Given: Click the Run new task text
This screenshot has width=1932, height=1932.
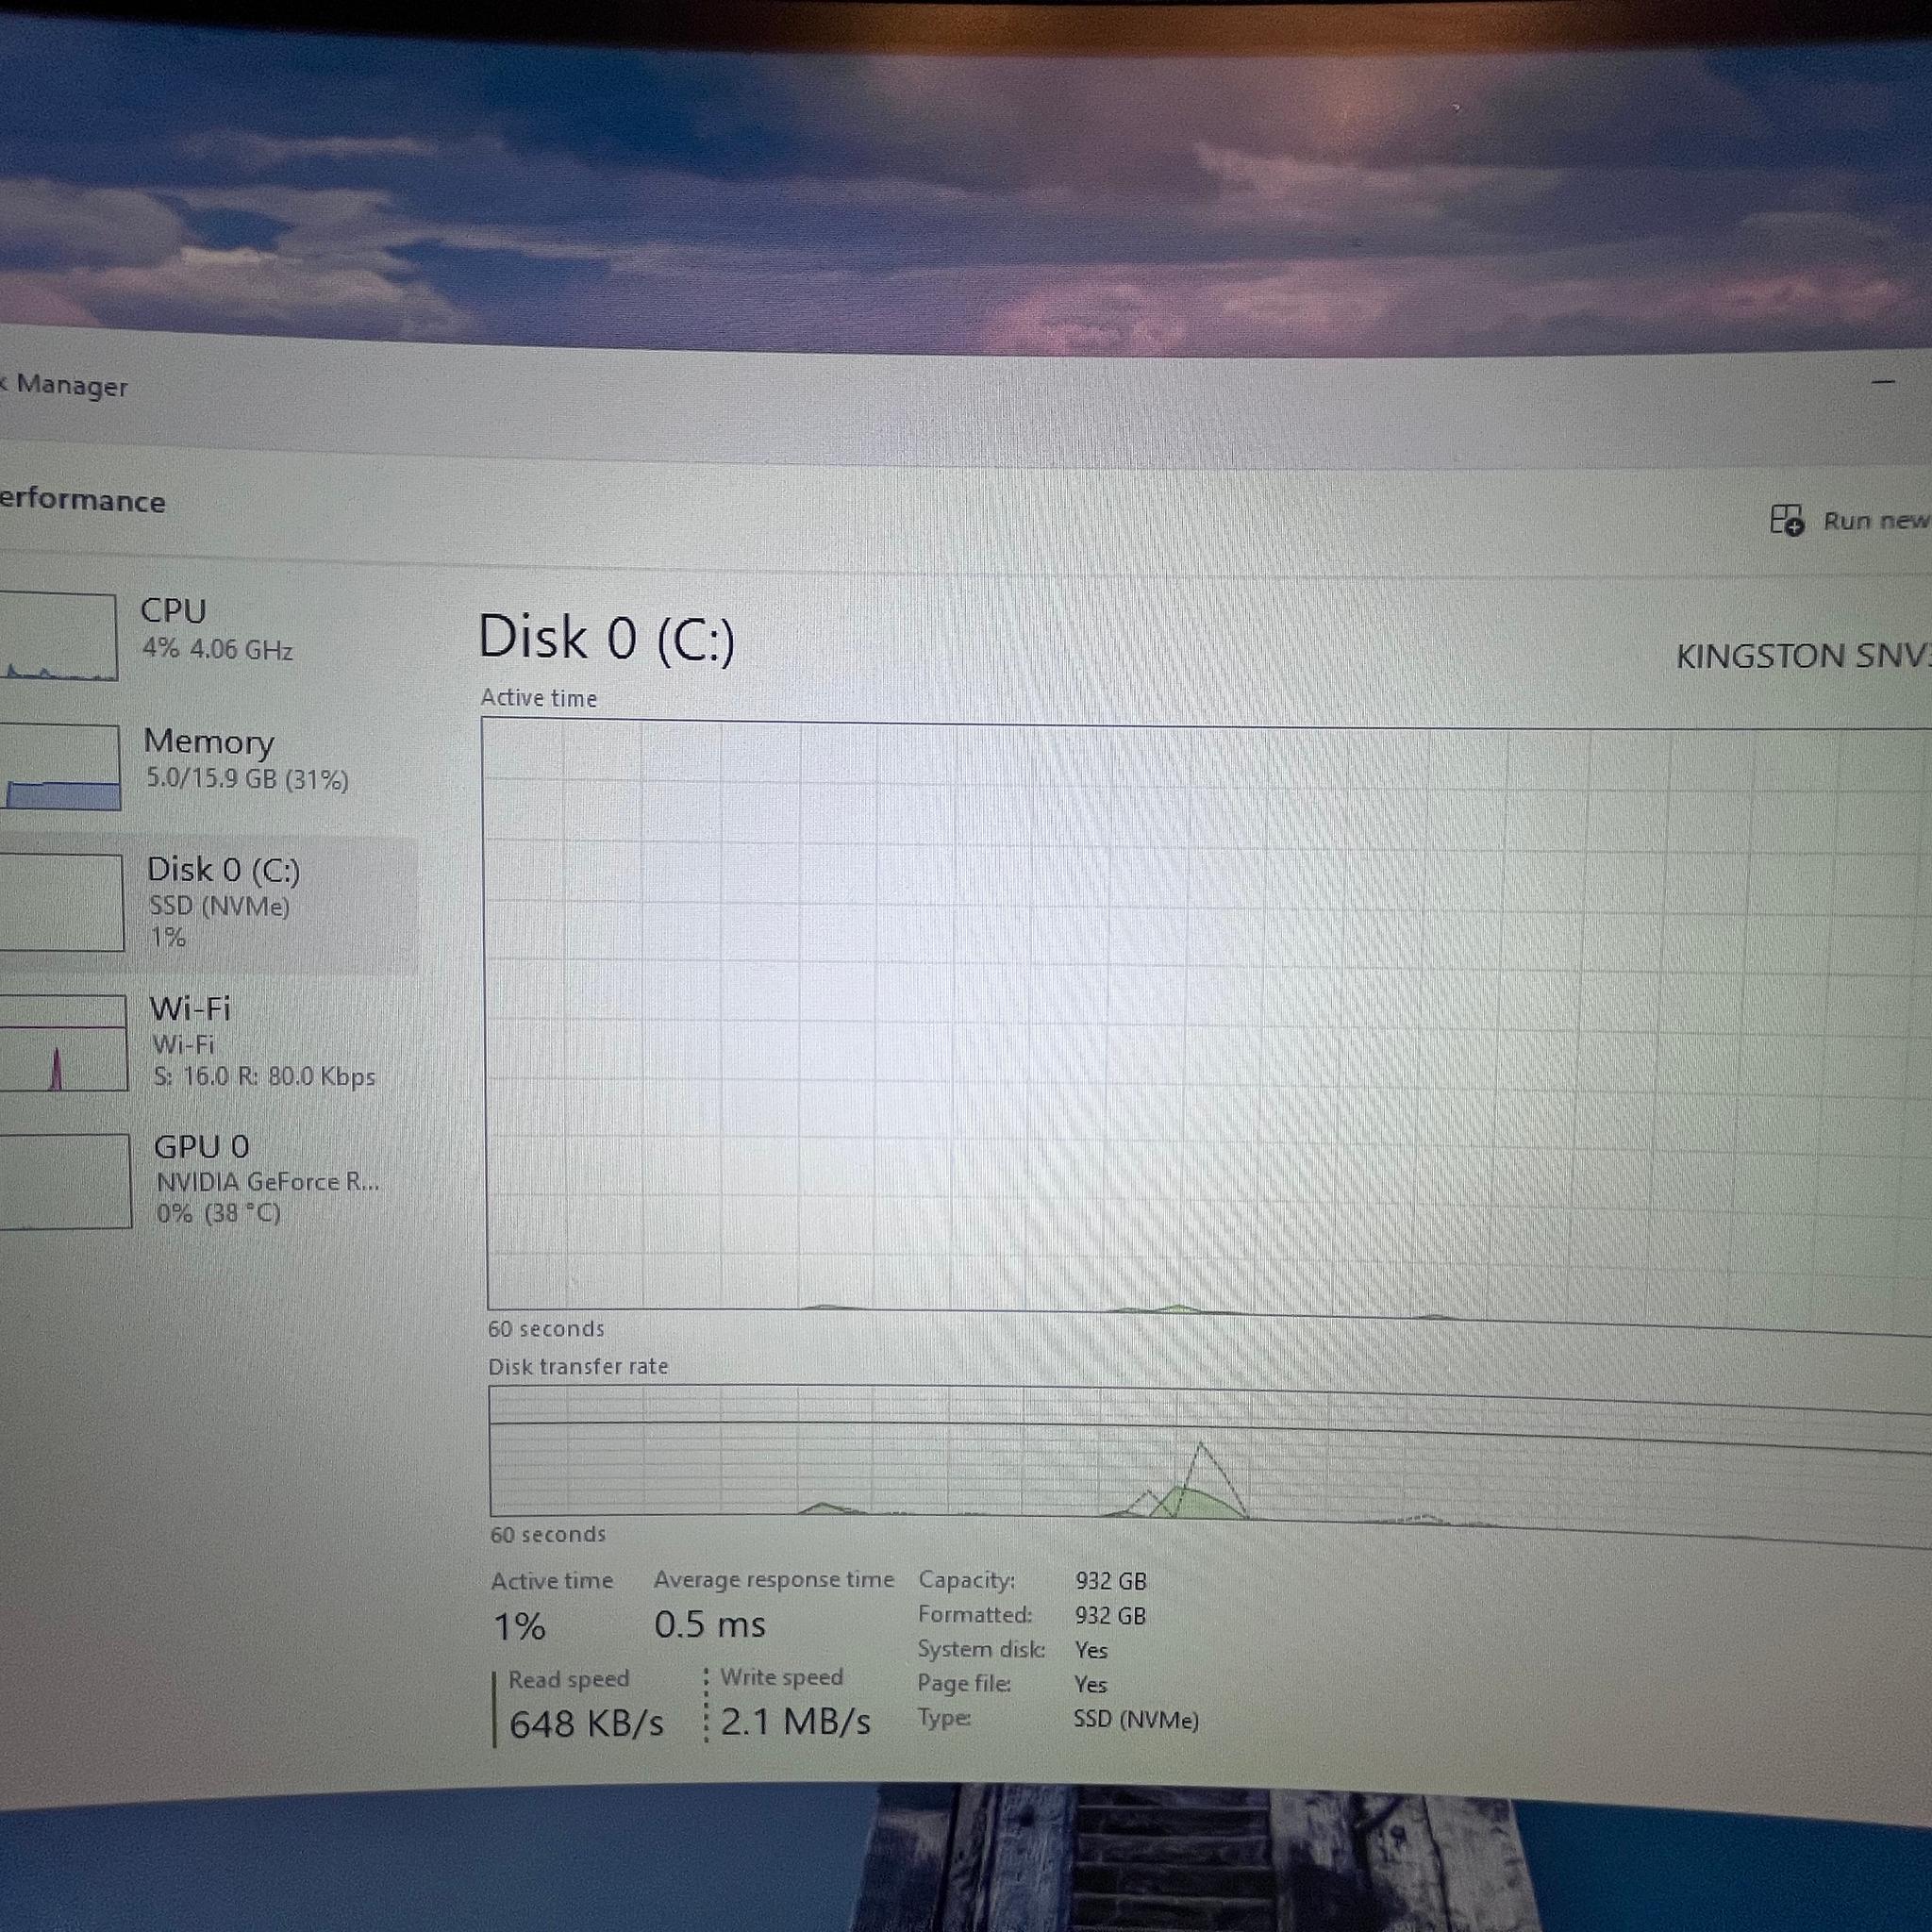Looking at the screenshot, I should 1876,521.
